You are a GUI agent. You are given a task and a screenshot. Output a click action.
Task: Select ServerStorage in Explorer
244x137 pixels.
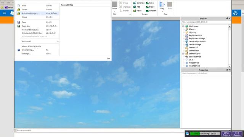click(x=195, y=45)
